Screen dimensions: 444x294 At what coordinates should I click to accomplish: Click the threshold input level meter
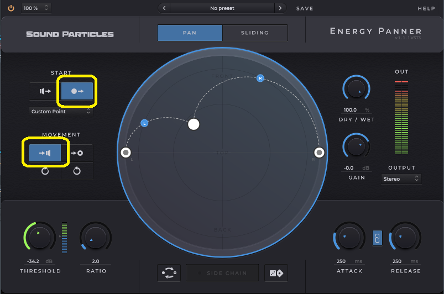[64, 238]
